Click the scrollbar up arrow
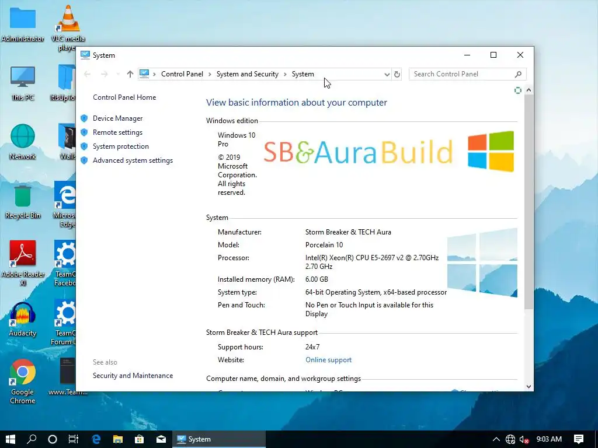 coord(529,90)
